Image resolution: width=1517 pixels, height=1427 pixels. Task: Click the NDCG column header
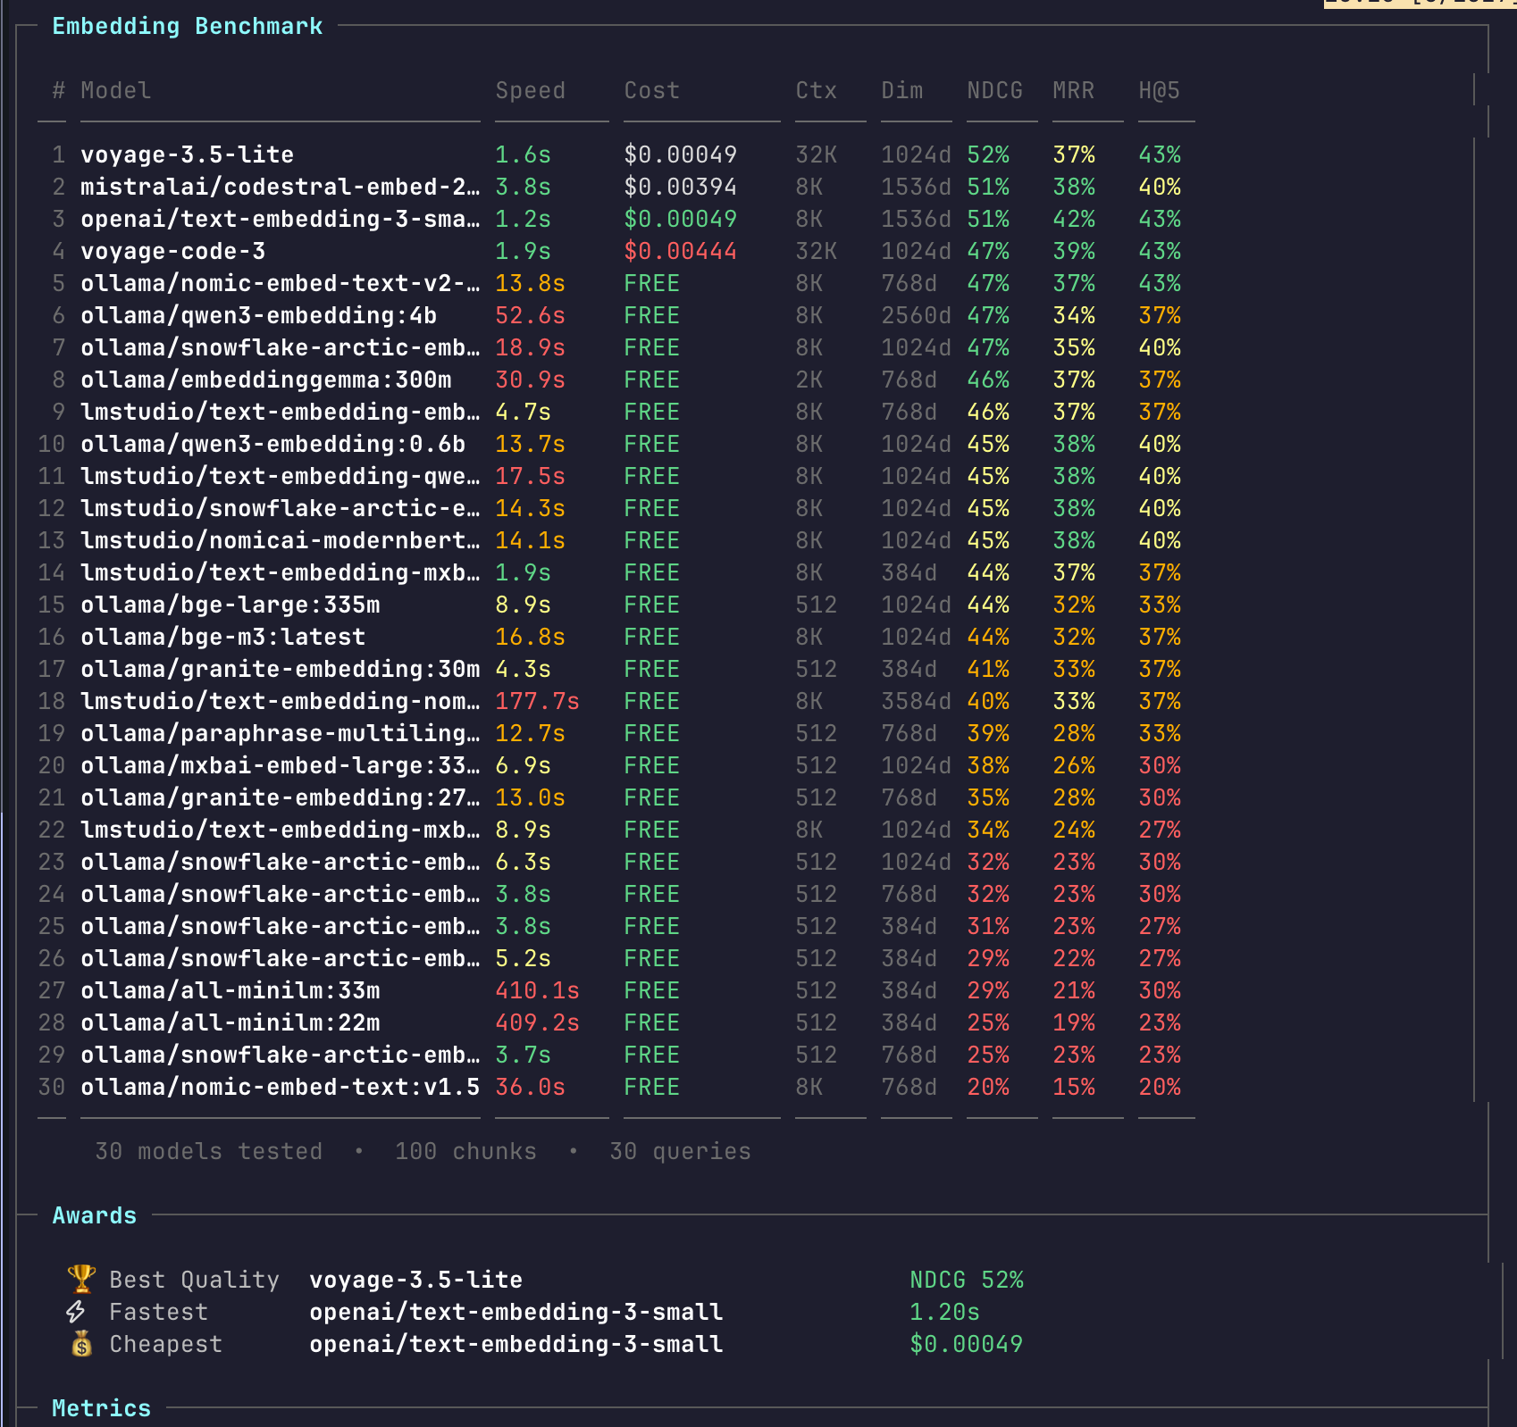[995, 90]
